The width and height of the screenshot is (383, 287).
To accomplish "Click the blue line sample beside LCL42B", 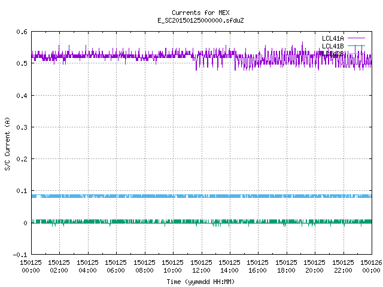I will click(x=356, y=53).
